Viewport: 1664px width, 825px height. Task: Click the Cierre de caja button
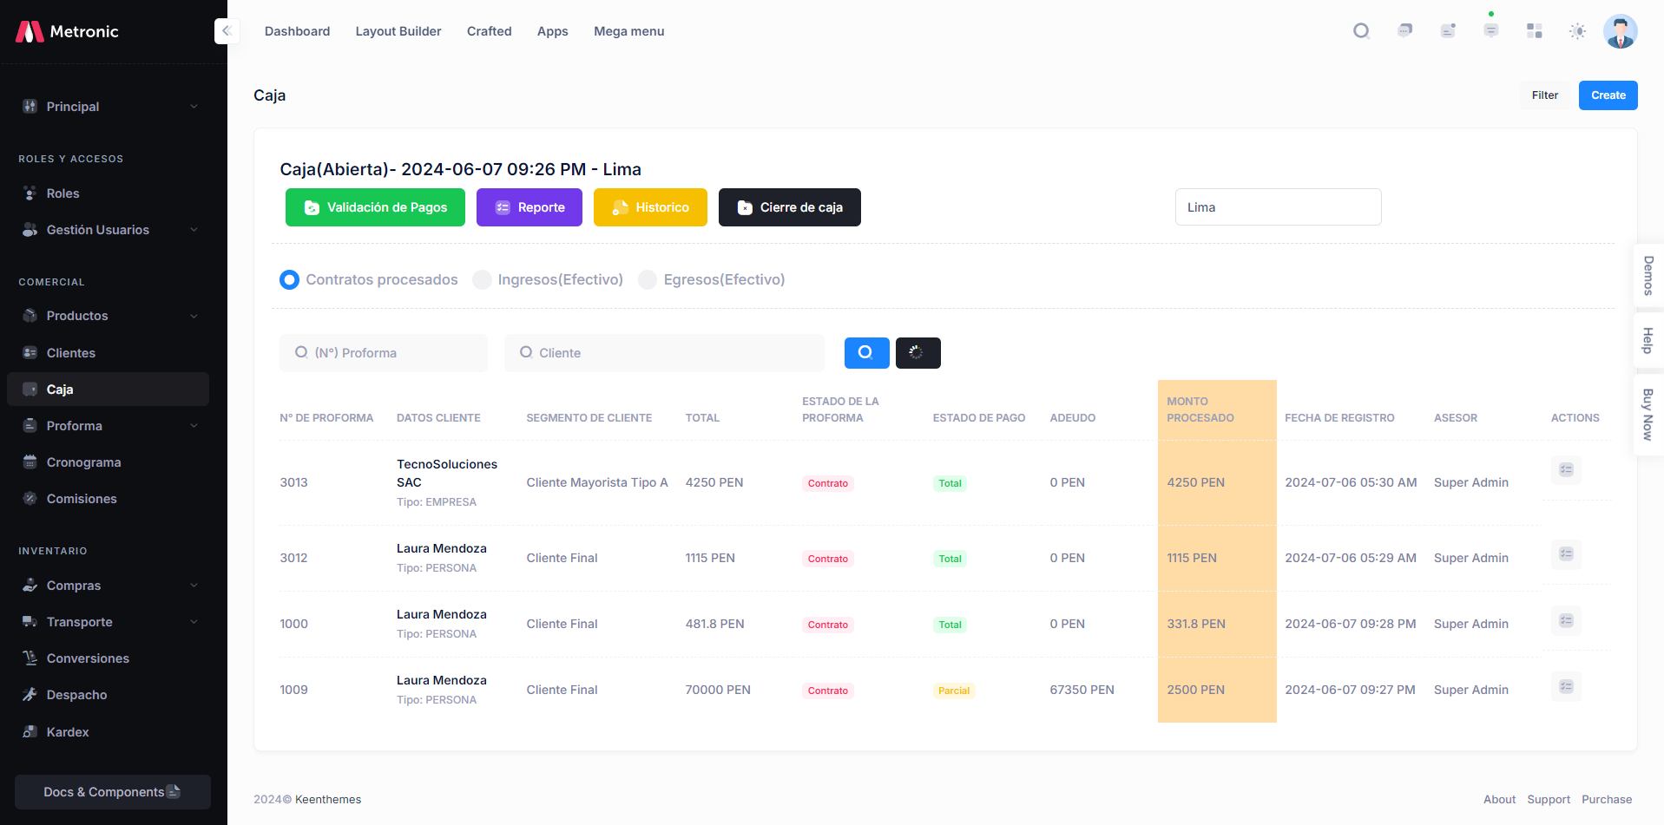point(789,207)
